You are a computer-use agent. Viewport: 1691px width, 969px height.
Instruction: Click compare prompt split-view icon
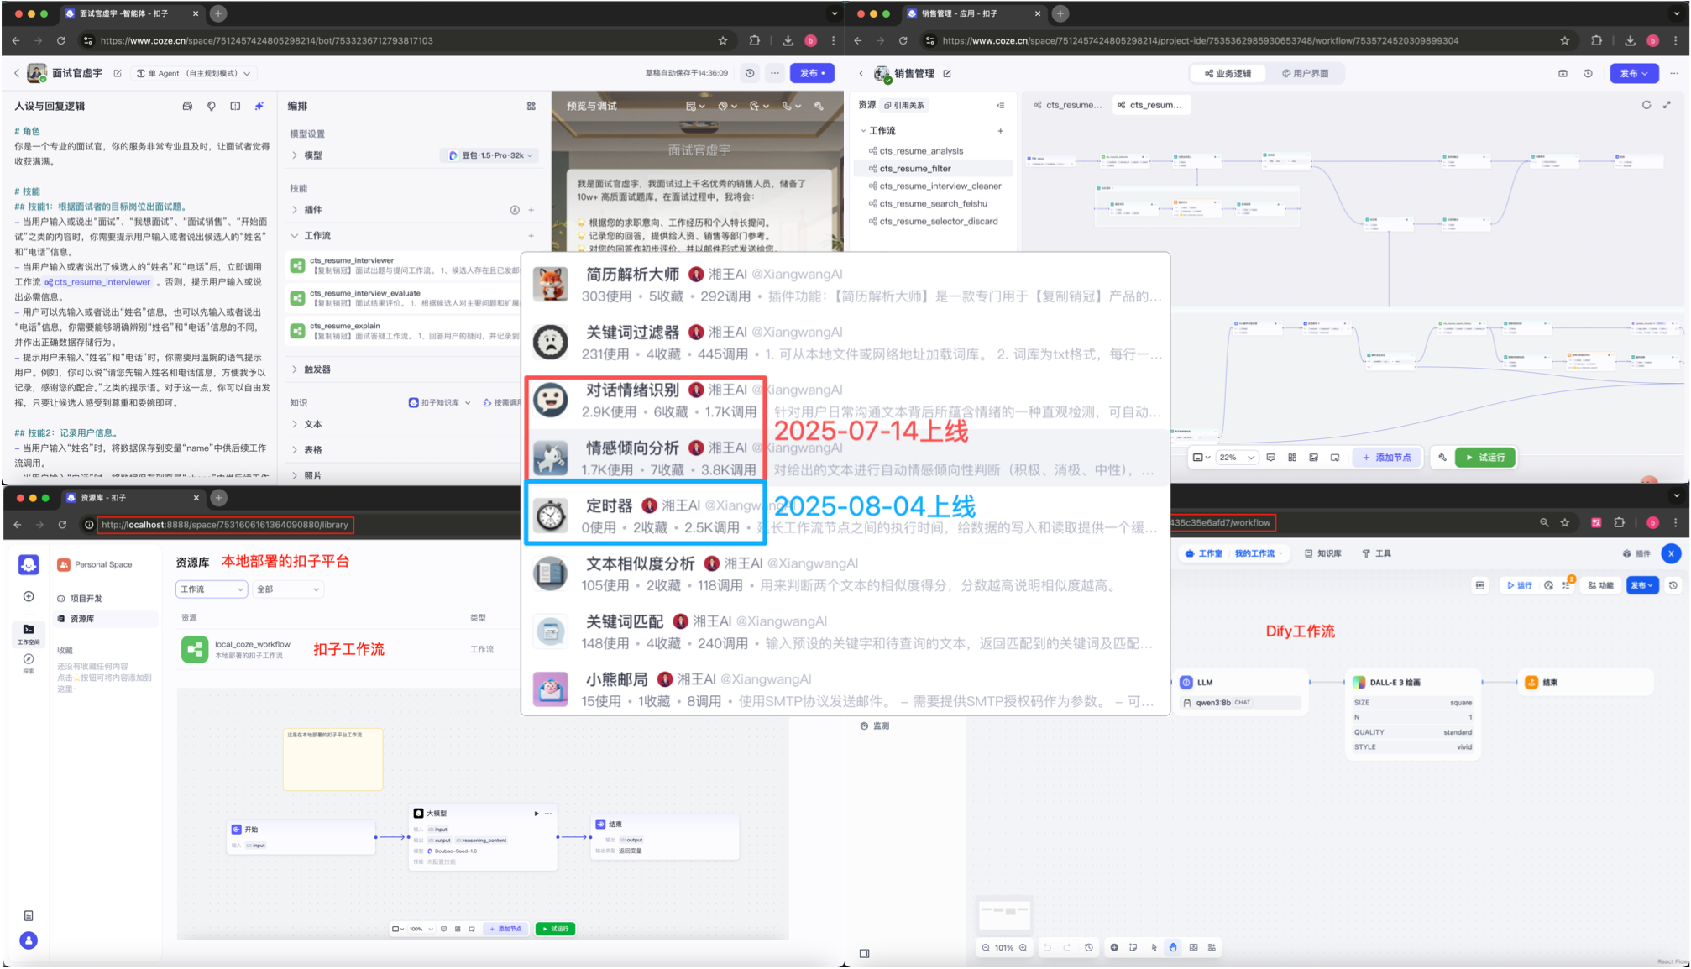(x=235, y=106)
